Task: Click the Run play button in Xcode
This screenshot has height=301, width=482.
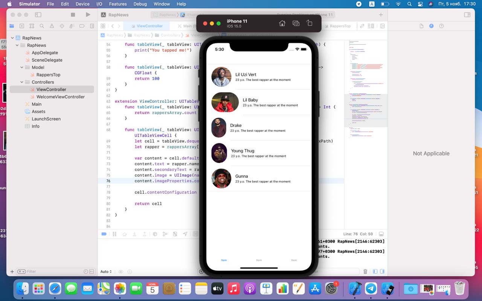Action: [88, 15]
